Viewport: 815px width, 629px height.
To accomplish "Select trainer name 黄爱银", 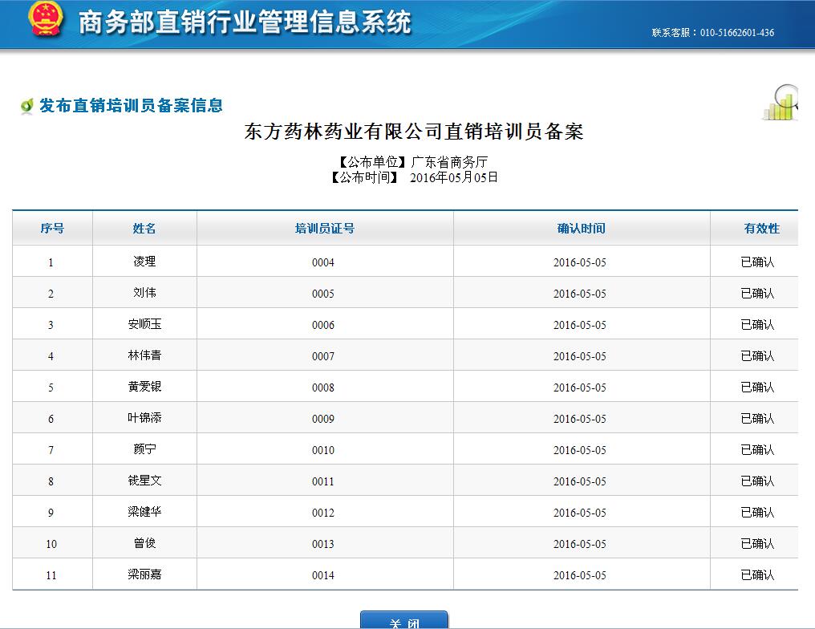I will click(x=144, y=388).
